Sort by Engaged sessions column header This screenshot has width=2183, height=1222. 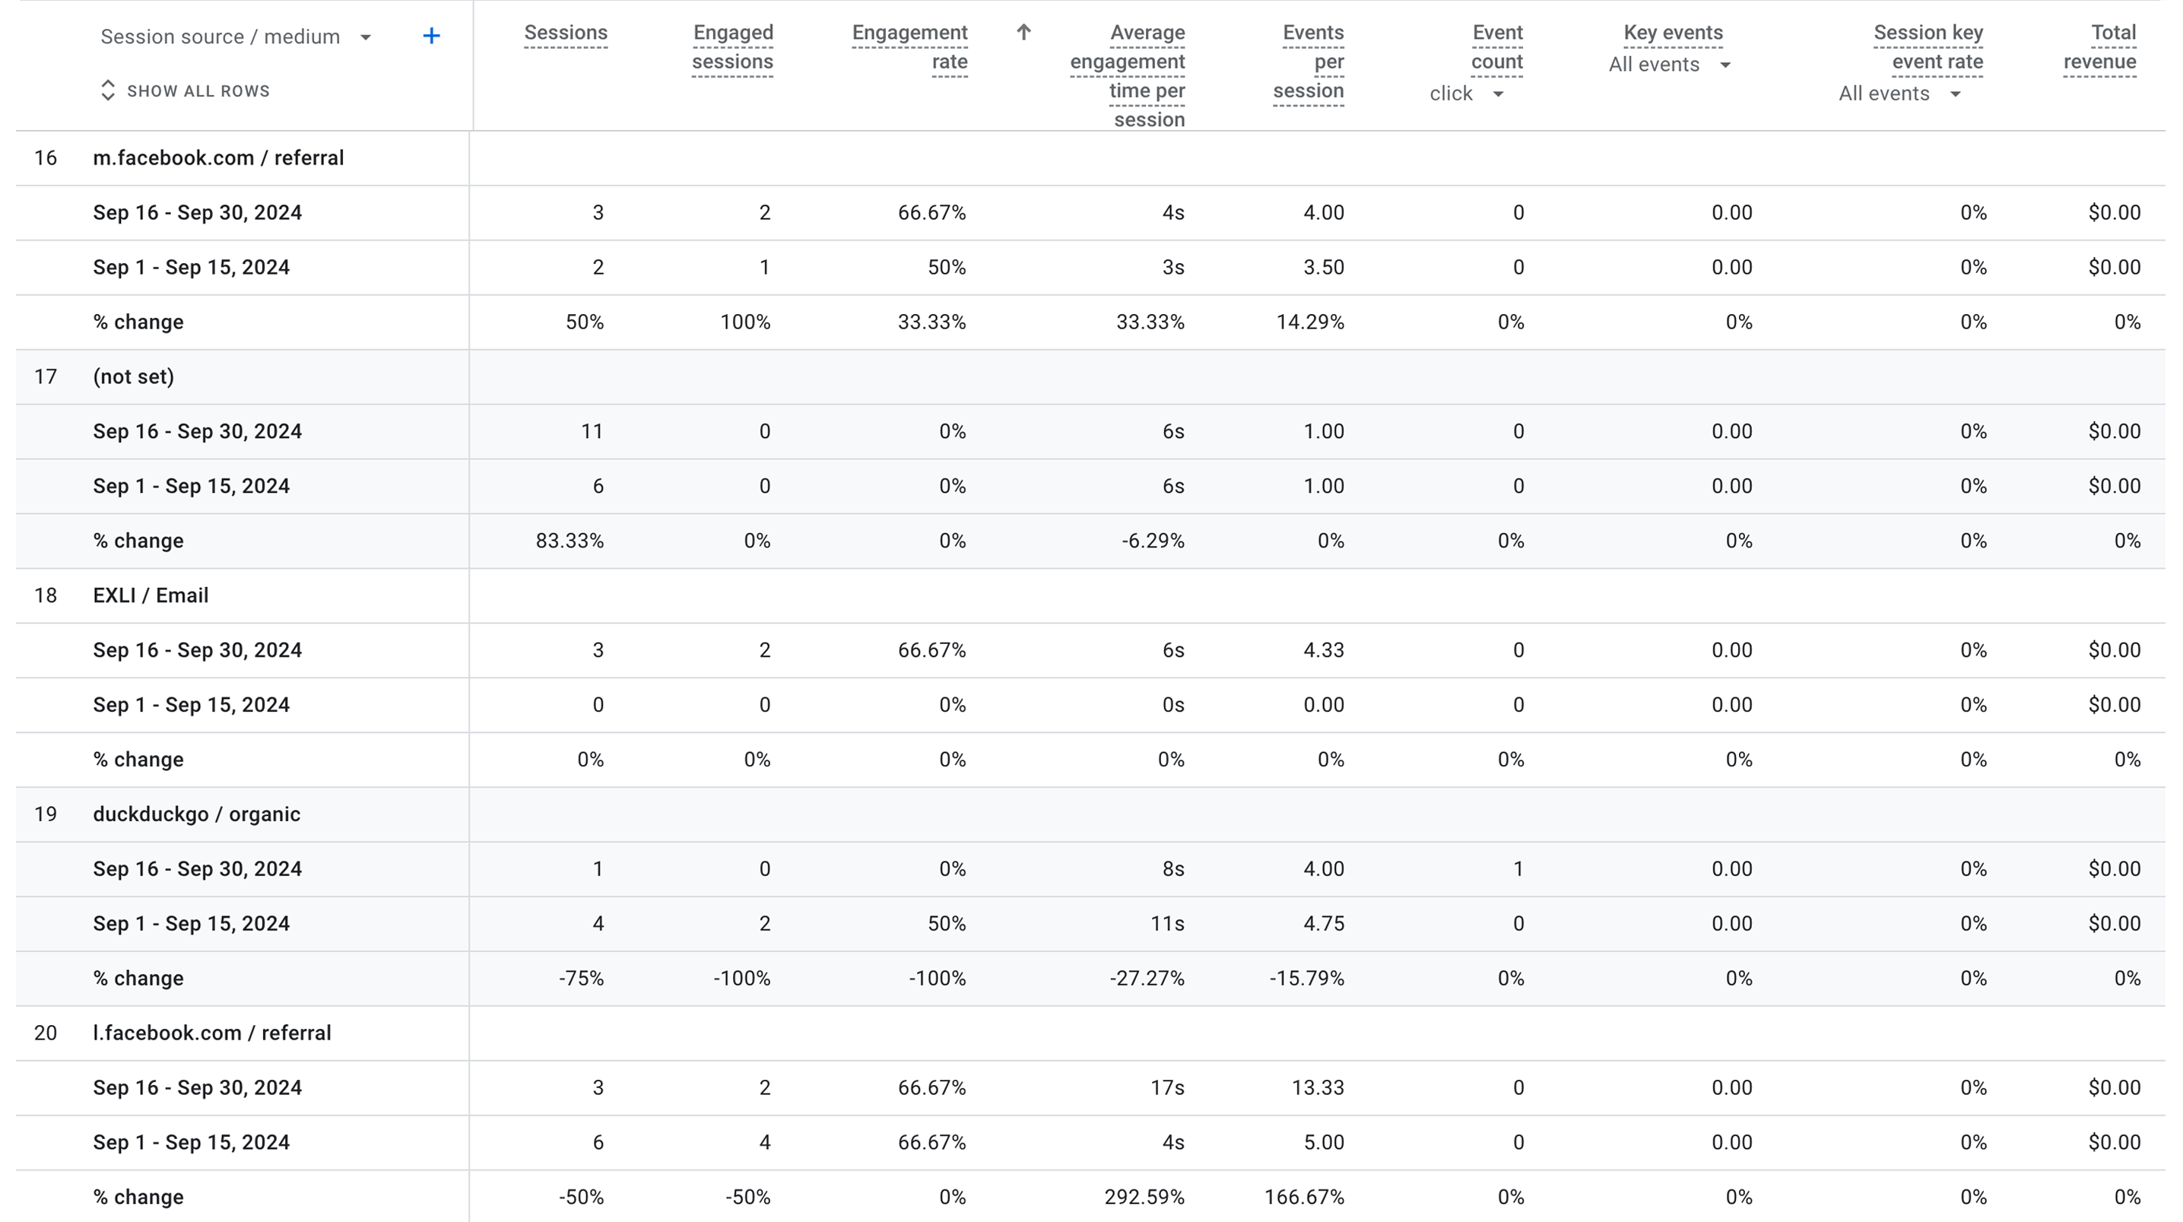tap(732, 47)
